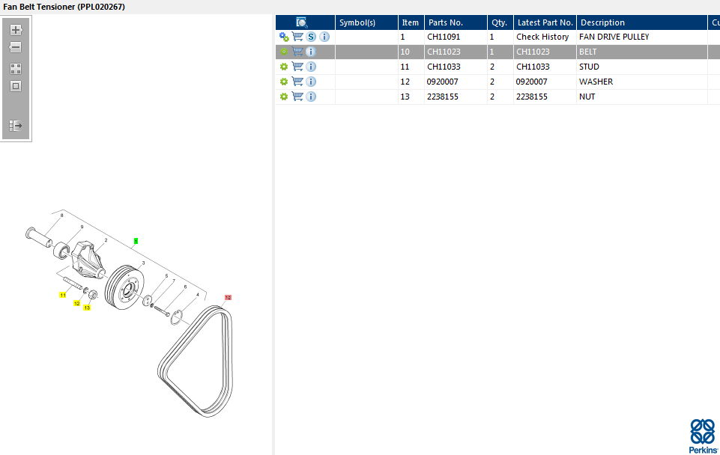Click the green gear icon for NUT
The height and width of the screenshot is (455, 720).
pos(284,97)
